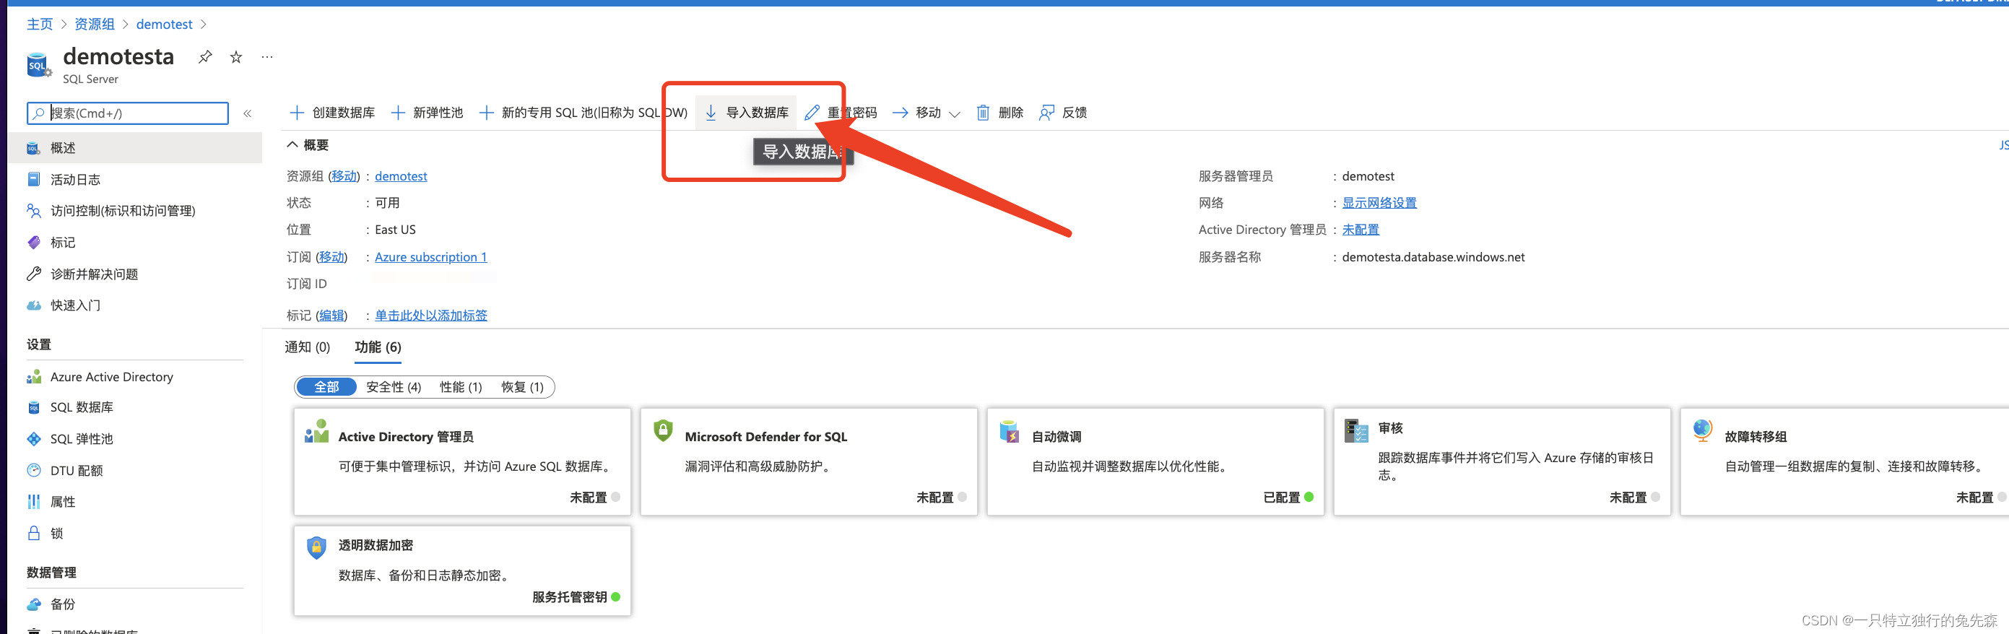Focus the search (Cmd+/) box

coord(128,113)
